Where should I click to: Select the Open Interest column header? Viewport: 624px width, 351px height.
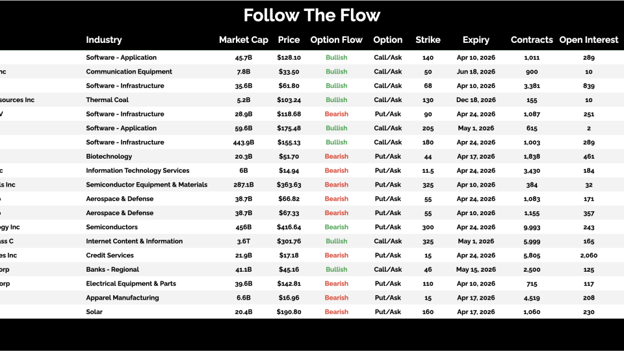point(589,40)
